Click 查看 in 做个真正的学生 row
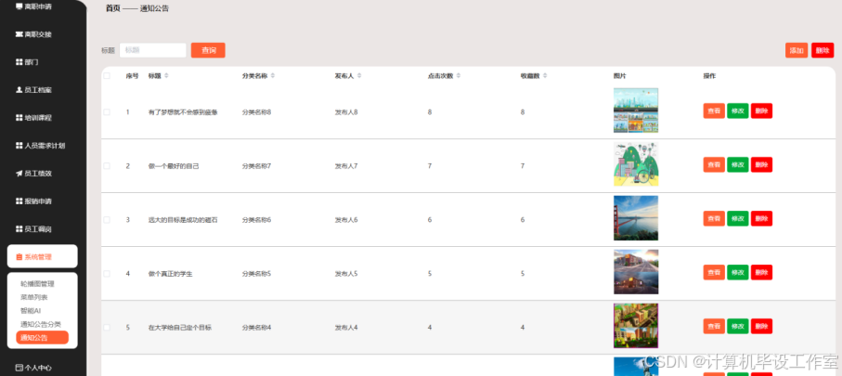Screen dimensions: 842x376 (x=714, y=272)
